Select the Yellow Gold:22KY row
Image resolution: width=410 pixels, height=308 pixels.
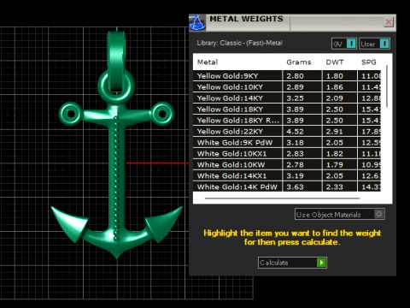tap(287, 132)
